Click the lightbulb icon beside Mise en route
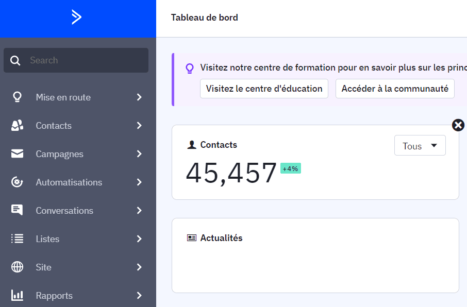This screenshot has height=307, width=467. tap(17, 97)
